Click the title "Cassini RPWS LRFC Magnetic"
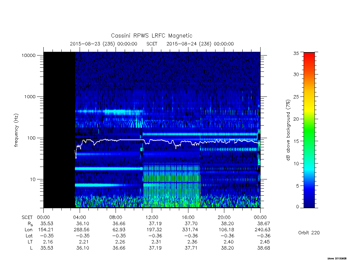Viewport: 347px width, 260px height. coord(151,36)
